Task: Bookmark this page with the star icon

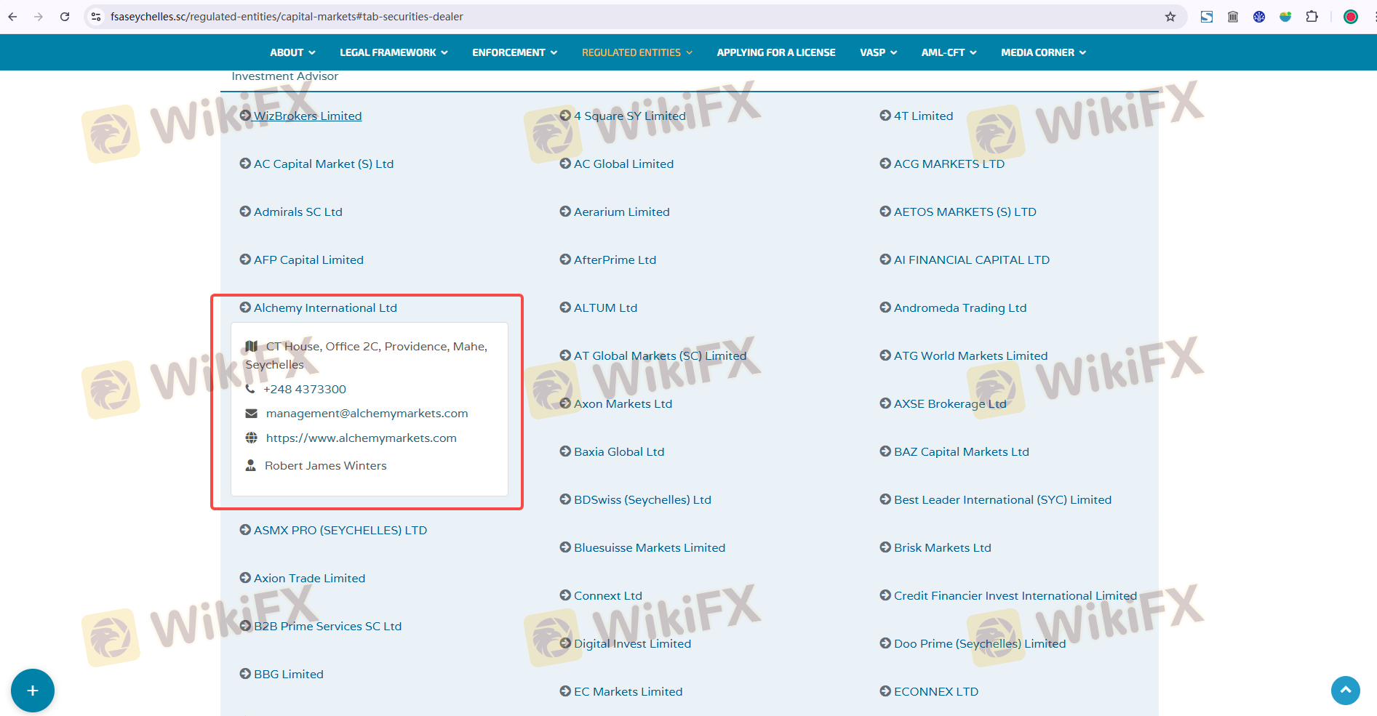Action: click(x=1170, y=17)
